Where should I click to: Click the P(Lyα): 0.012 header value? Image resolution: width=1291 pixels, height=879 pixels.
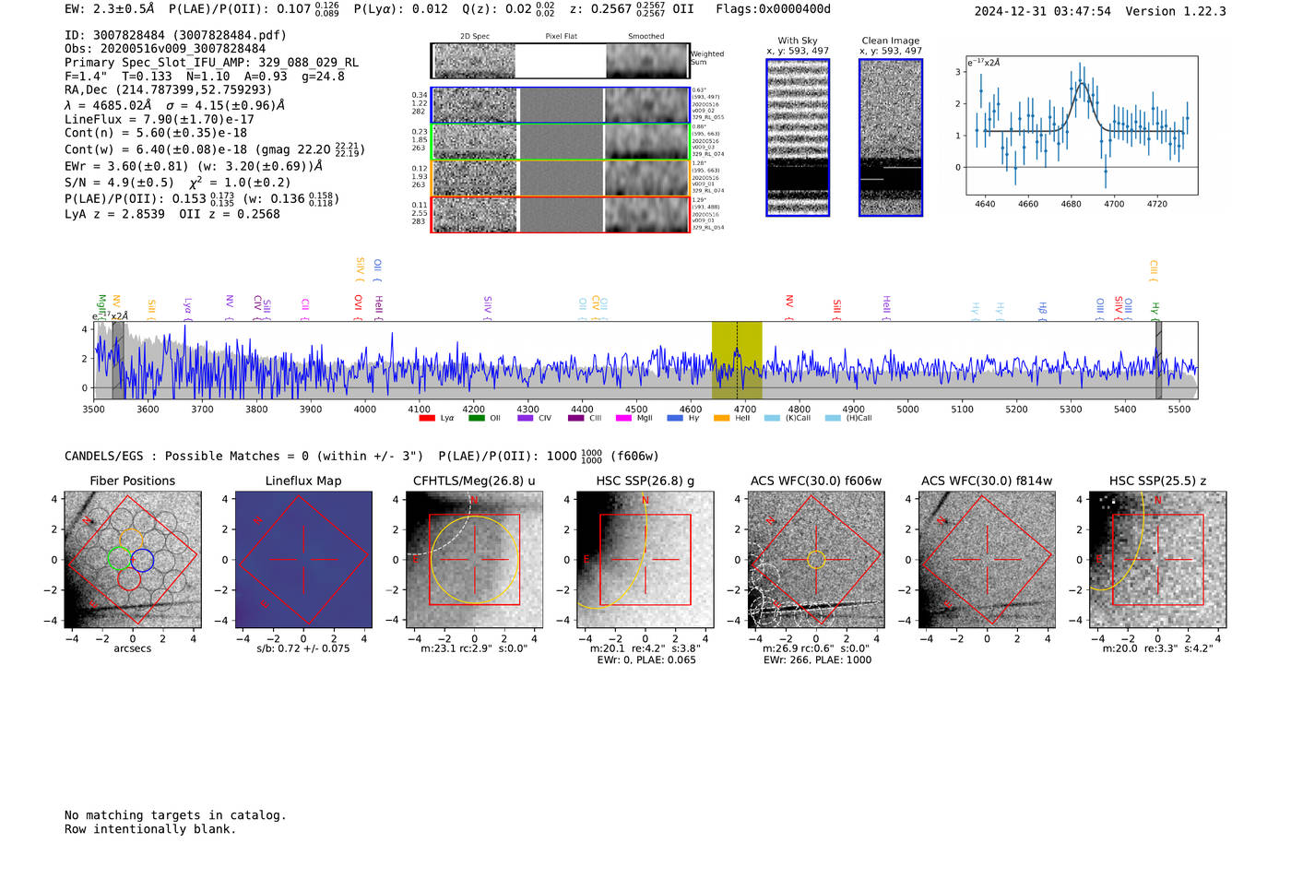point(401,9)
